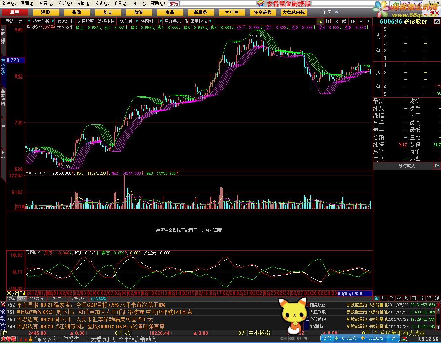Image resolution: width=441 pixels, height=343 pixels.
Task: Click the 移 move chart icon
Action: click(352, 21)
